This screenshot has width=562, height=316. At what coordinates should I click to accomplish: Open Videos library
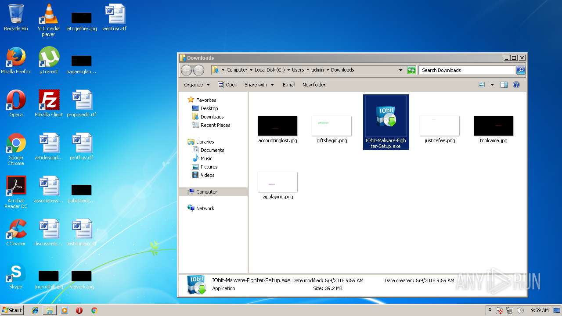pos(207,175)
